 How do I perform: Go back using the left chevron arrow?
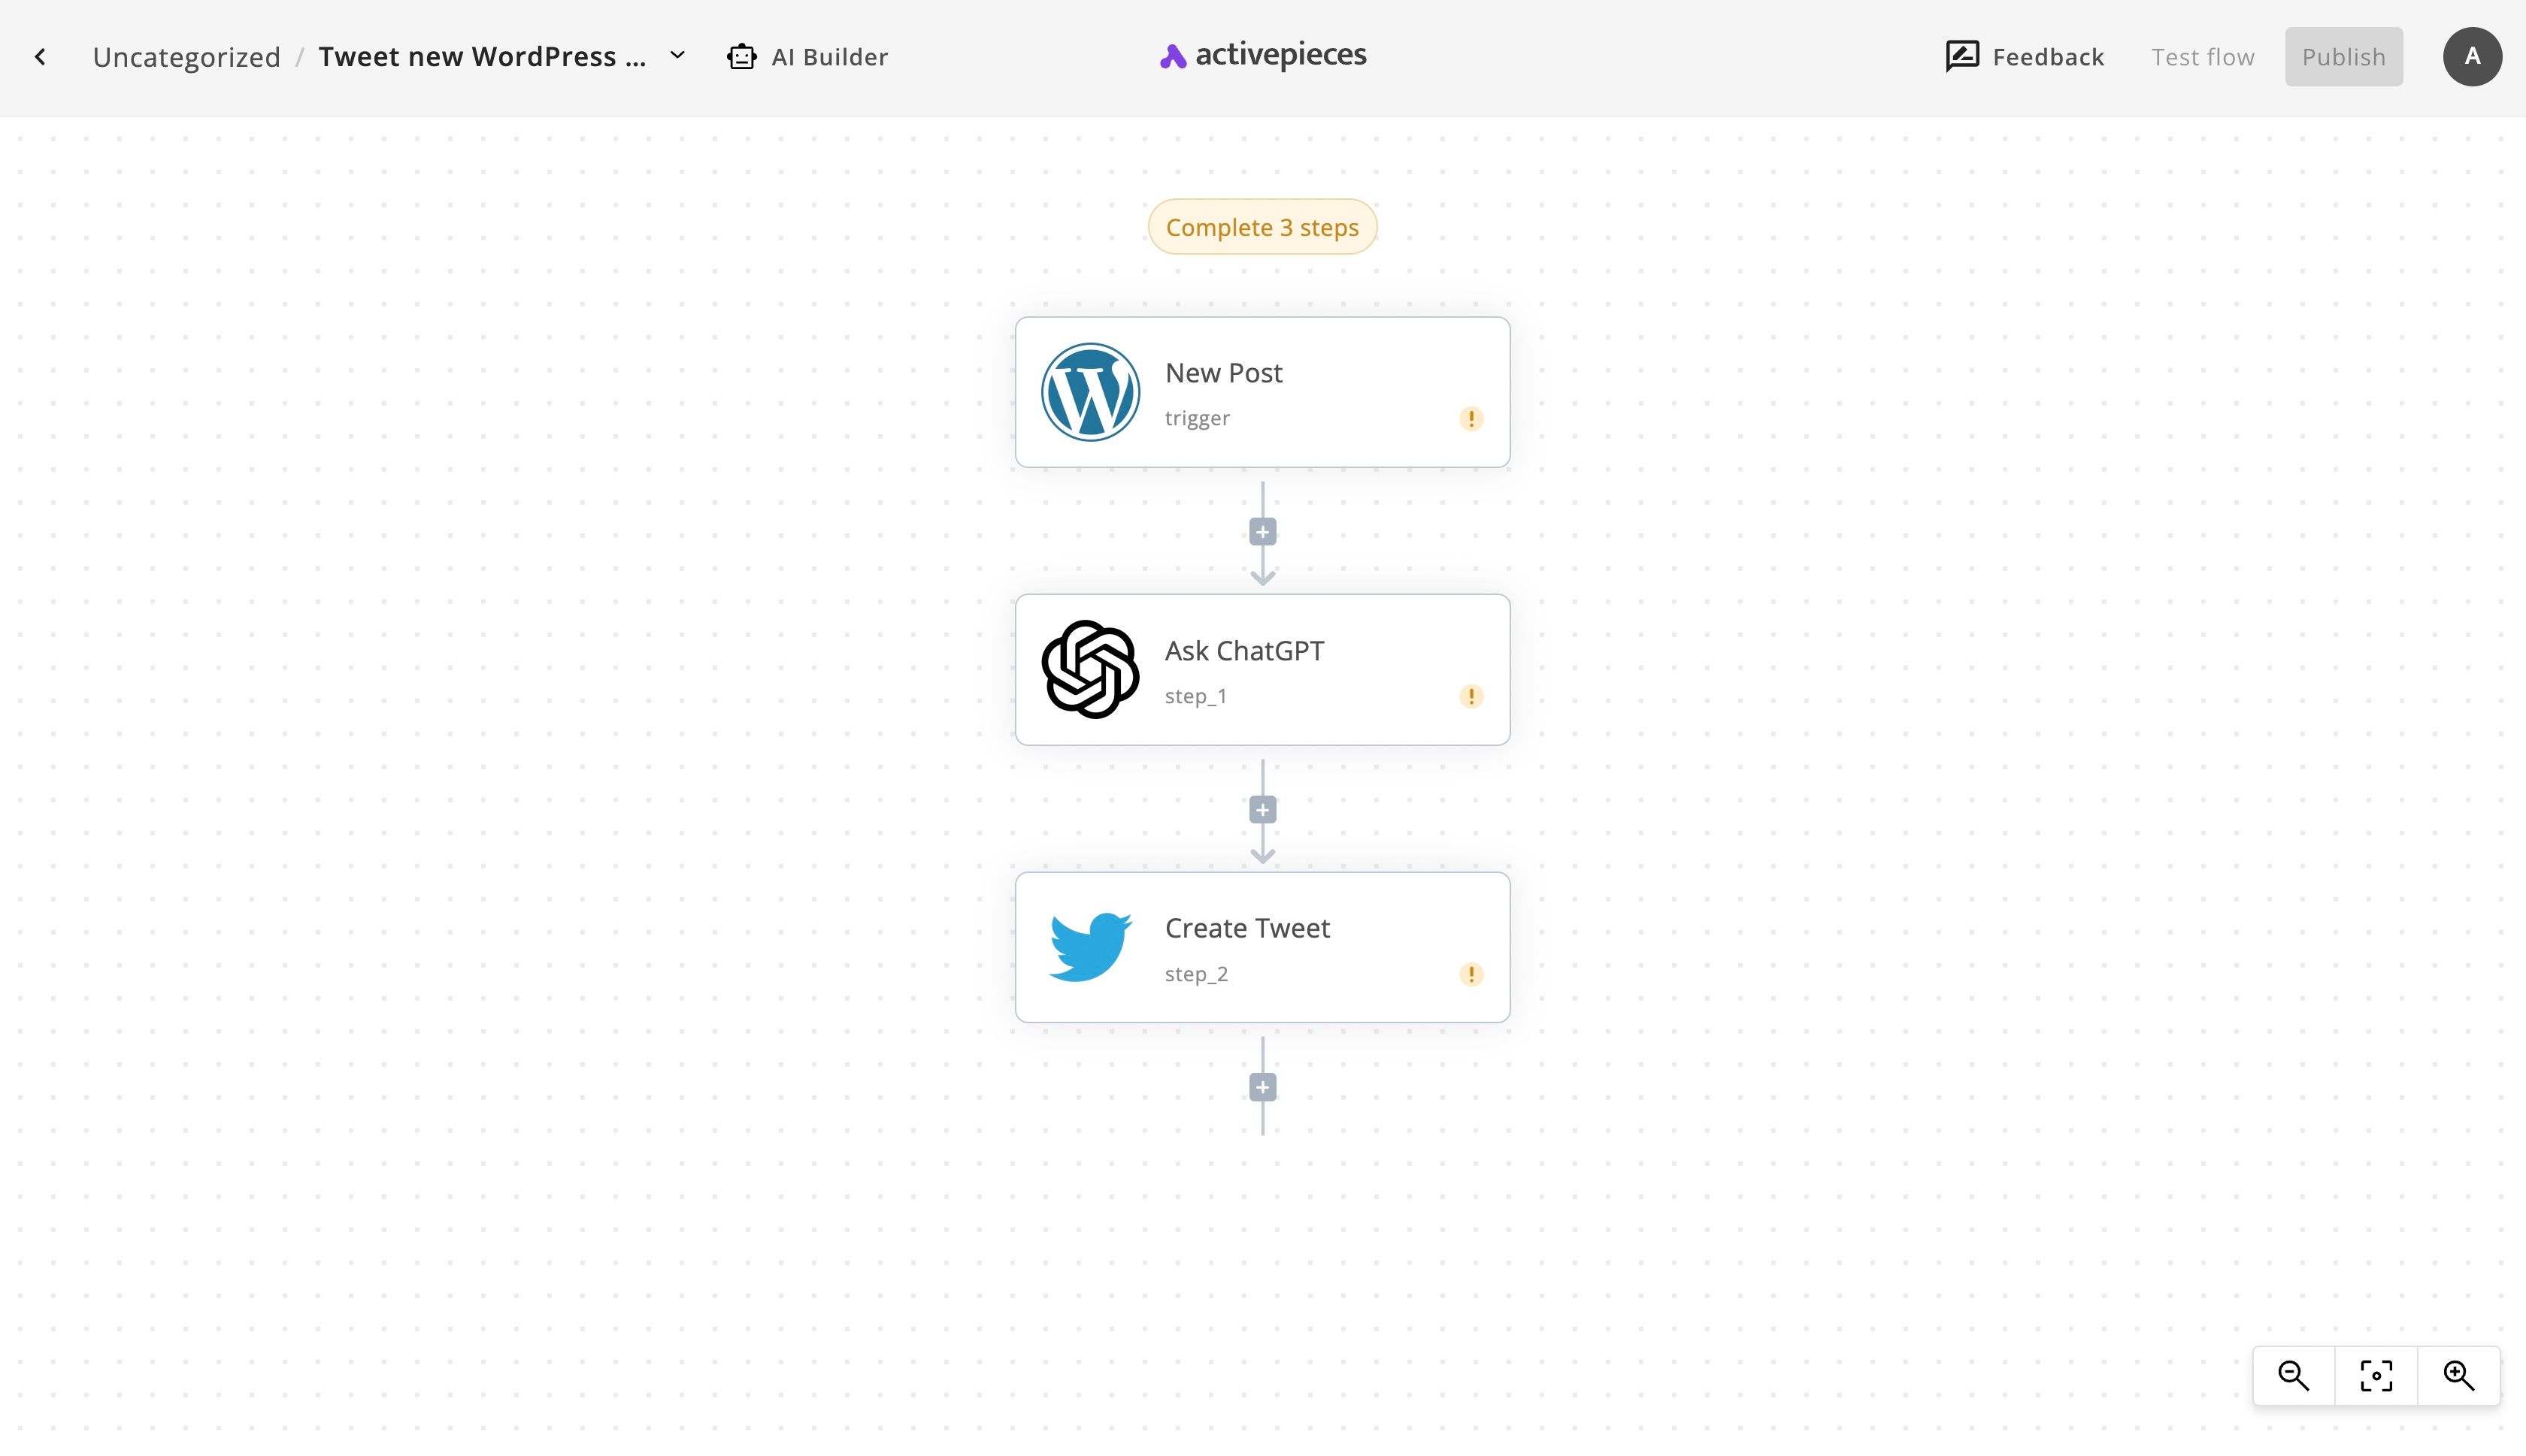40,57
